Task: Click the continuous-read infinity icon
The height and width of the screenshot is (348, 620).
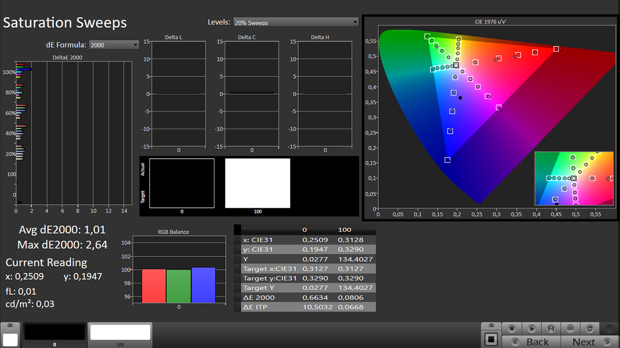Action: coord(570,328)
